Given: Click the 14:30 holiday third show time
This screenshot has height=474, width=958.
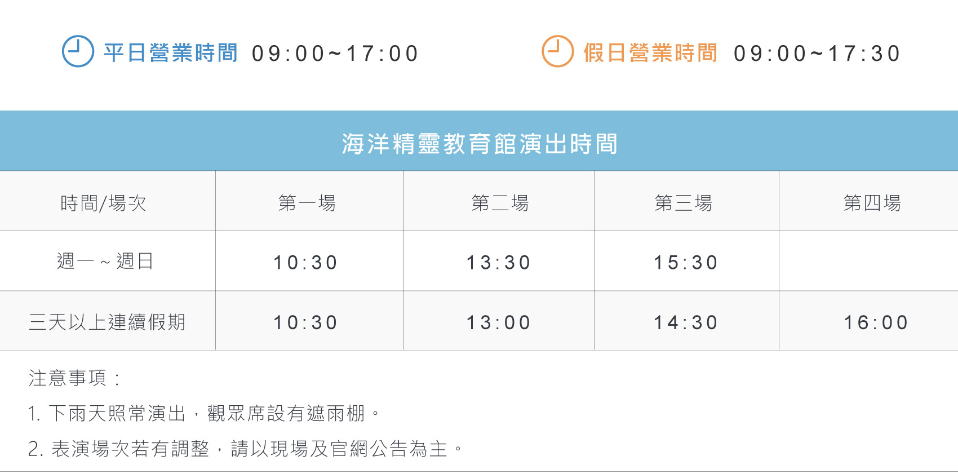Looking at the screenshot, I should (x=686, y=323).
